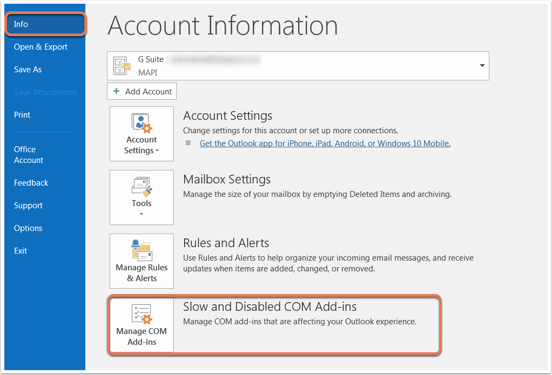
Task: Follow the Get the Outlook app link
Action: (325, 144)
